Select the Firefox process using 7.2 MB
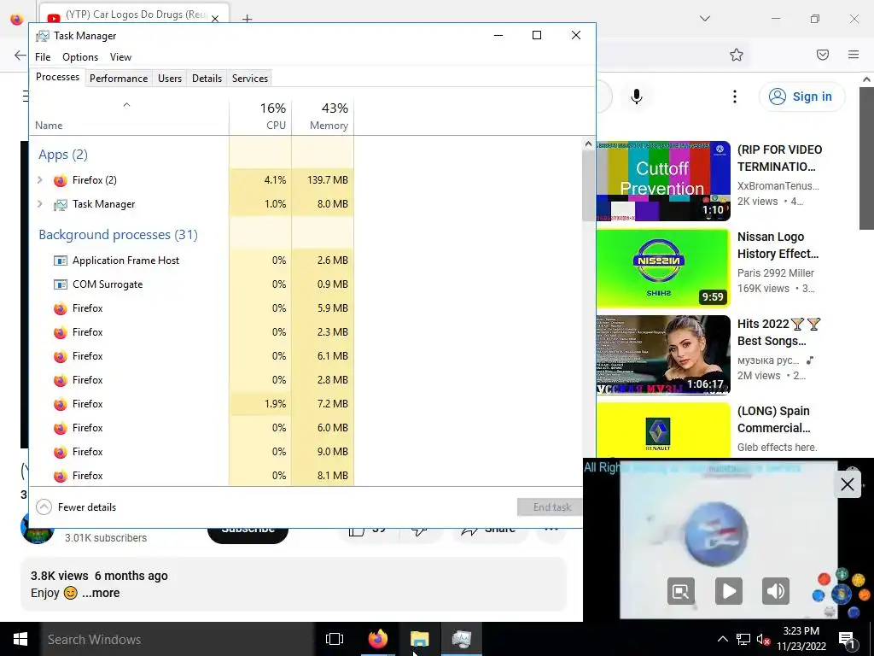Viewport: 874px width, 656px height. [x=192, y=404]
